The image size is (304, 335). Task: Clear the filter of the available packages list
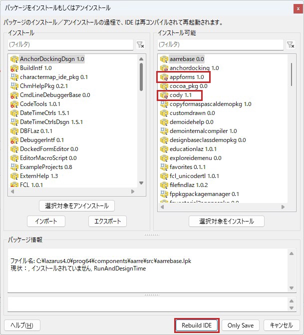pos(291,44)
